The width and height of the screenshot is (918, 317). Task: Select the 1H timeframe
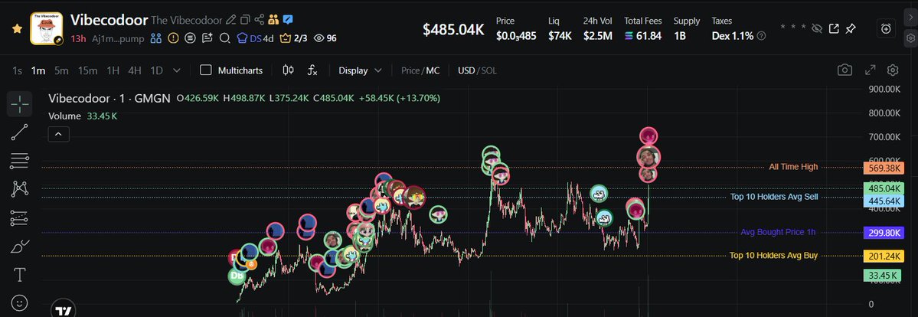coord(113,70)
